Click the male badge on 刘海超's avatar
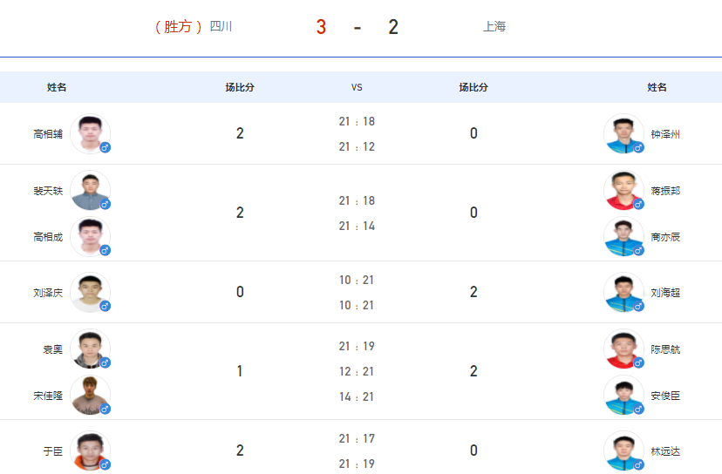 point(638,306)
